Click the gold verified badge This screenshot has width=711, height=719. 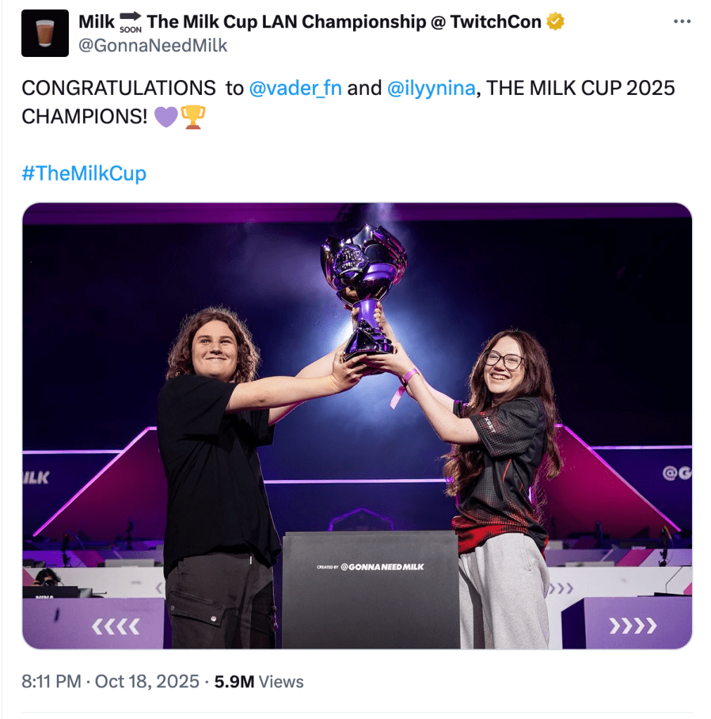coord(556,22)
